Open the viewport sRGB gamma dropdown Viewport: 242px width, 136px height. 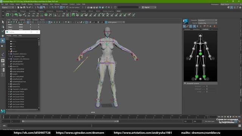(x=116, y=22)
